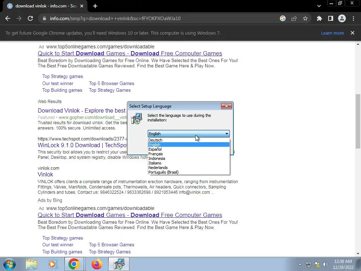The height and width of the screenshot is (271, 361).
Task: Choose Español from the language list
Action: coord(189,149)
